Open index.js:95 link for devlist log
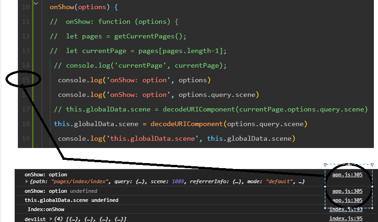 [x=346, y=218]
